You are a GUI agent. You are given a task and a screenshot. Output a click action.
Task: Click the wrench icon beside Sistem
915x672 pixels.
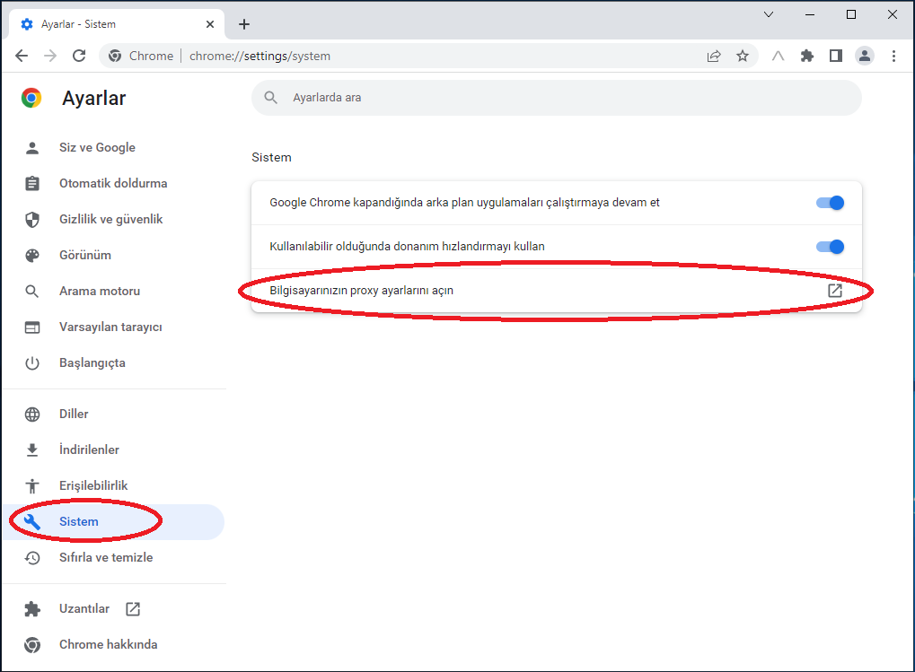pyautogui.click(x=32, y=521)
